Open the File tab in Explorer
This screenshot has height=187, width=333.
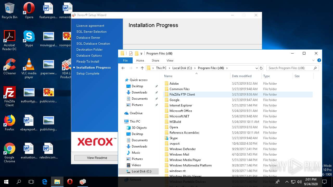tap(125, 61)
